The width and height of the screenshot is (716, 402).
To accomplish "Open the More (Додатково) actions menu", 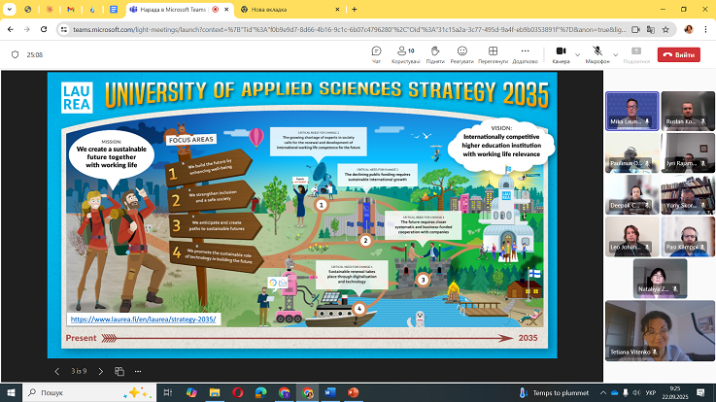I will (x=525, y=54).
